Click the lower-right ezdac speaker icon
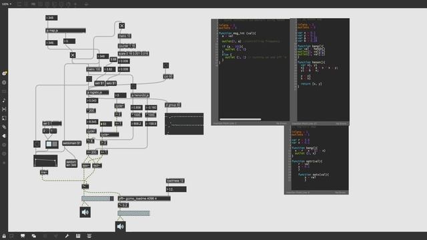The width and height of the screenshot is (427, 240). point(120,227)
